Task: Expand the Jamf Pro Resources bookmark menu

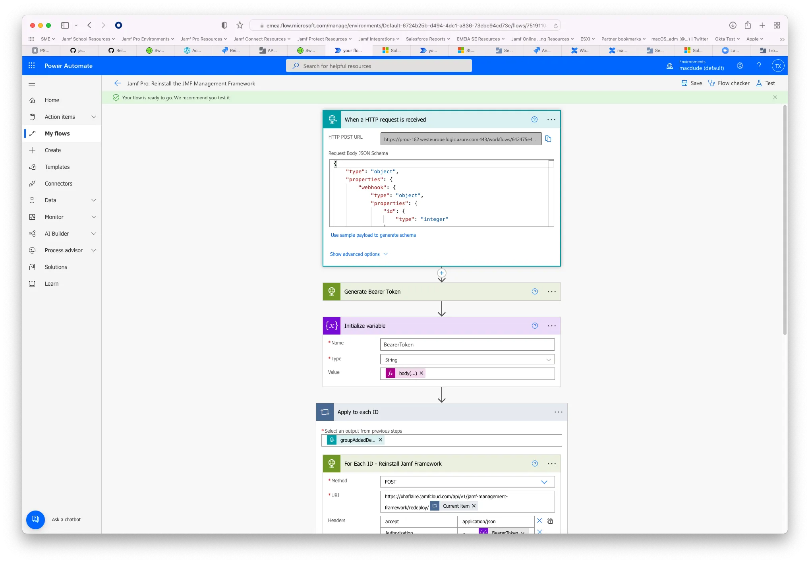Action: point(203,39)
